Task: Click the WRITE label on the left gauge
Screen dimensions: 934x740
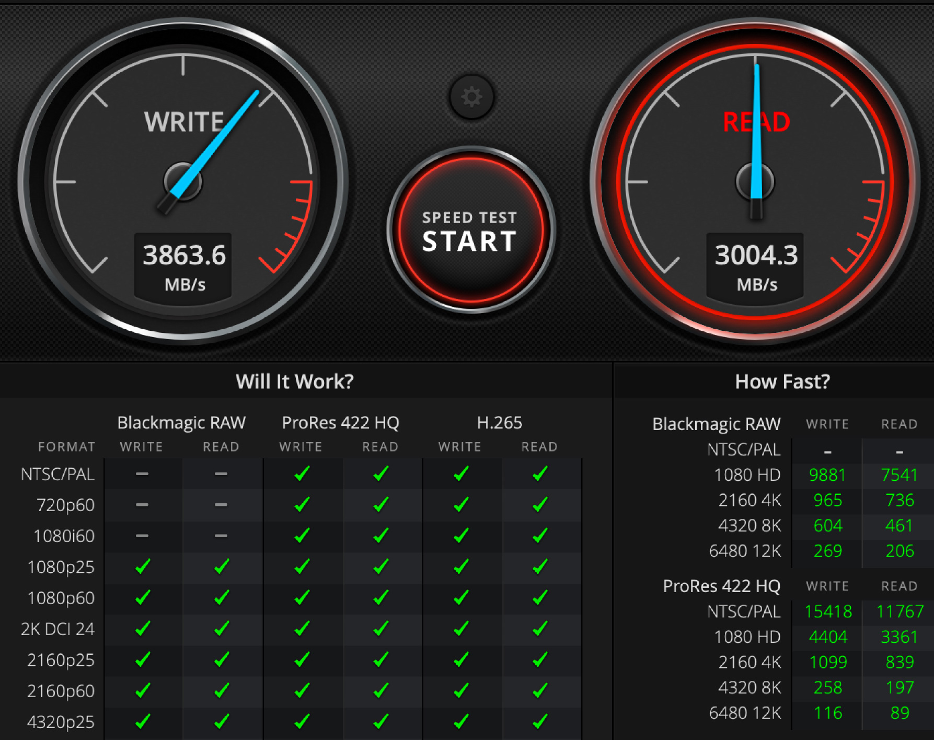Action: (x=184, y=122)
